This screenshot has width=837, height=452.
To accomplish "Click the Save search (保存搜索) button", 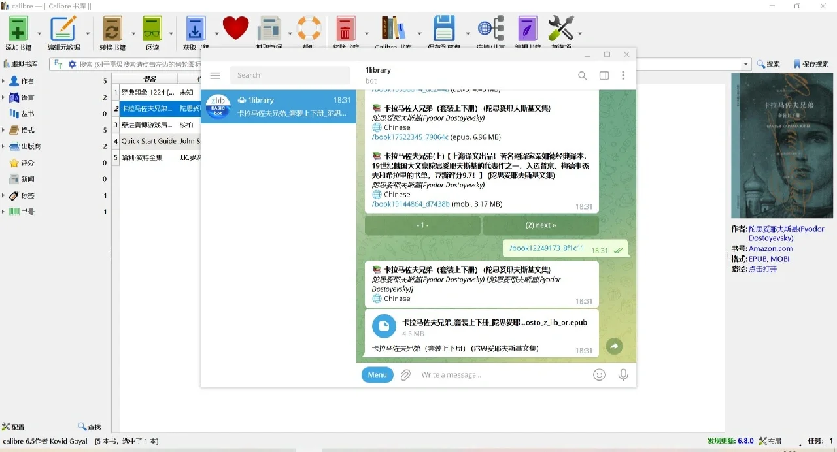I will (811, 64).
